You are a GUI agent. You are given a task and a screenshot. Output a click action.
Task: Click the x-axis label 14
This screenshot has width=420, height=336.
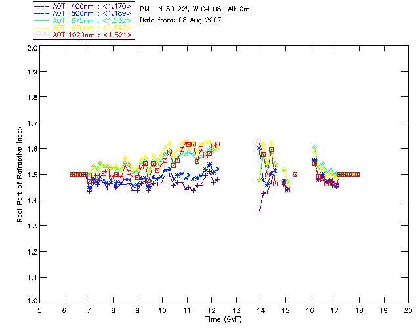click(x=261, y=310)
